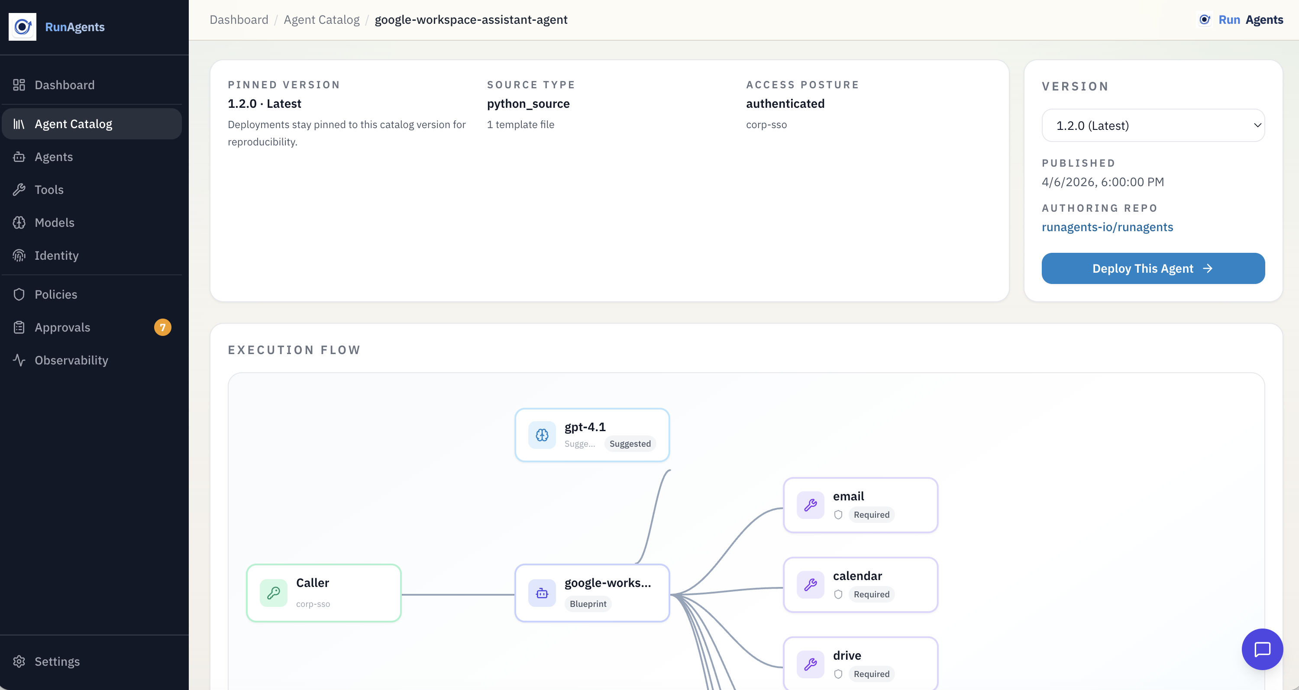Screen dimensions: 1299x690
Task: Select Agent Catalog in the breadcrumb
Action: tap(321, 19)
